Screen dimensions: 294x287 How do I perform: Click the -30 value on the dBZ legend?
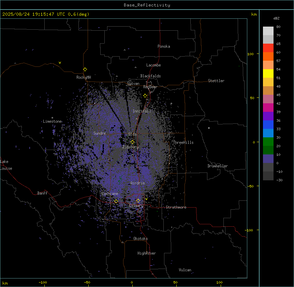pos(279,180)
